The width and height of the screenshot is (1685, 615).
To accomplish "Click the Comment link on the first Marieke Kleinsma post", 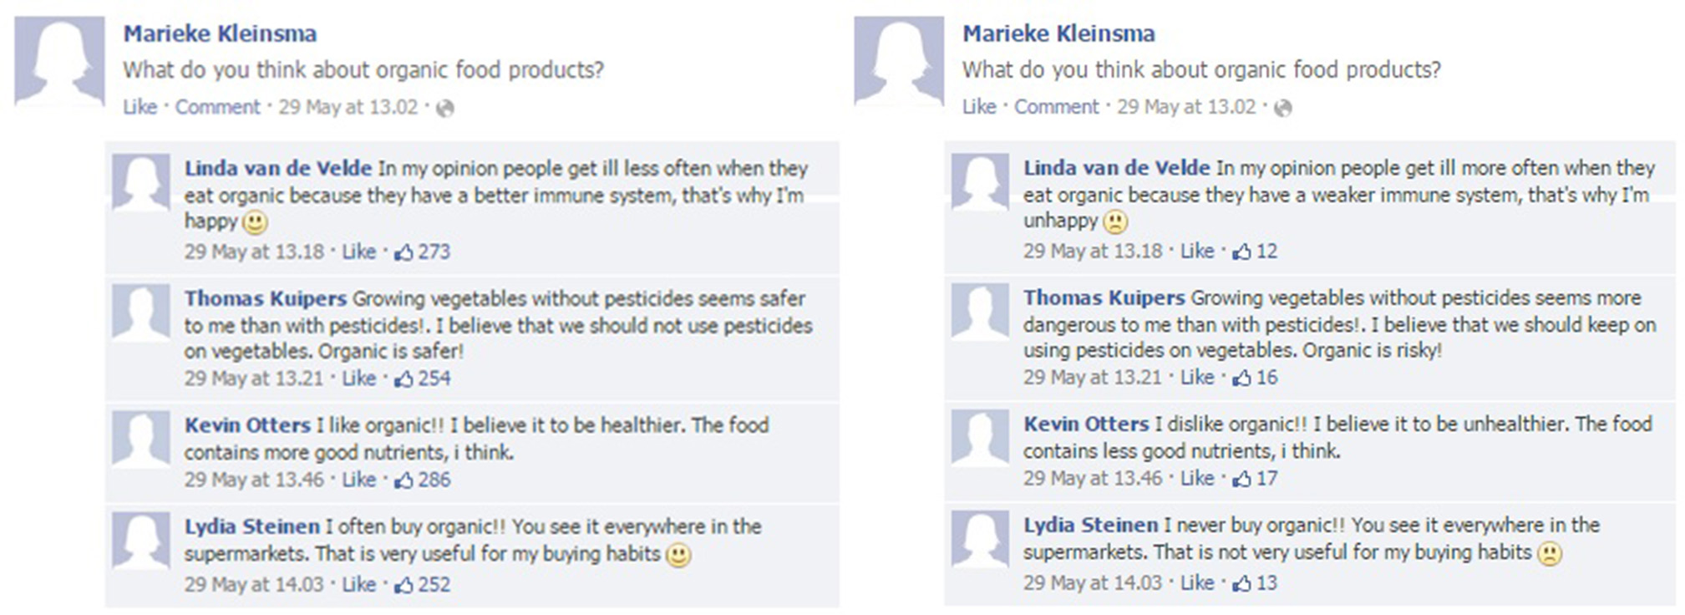I will pyautogui.click(x=217, y=107).
